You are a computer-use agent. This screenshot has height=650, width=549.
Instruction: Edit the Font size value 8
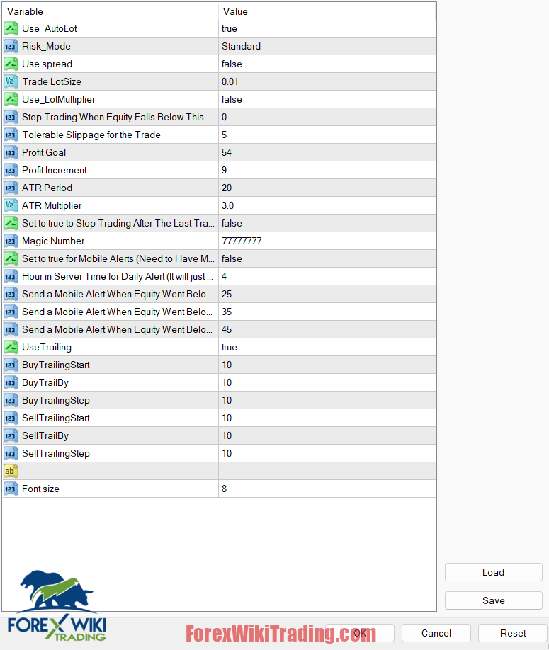327,489
